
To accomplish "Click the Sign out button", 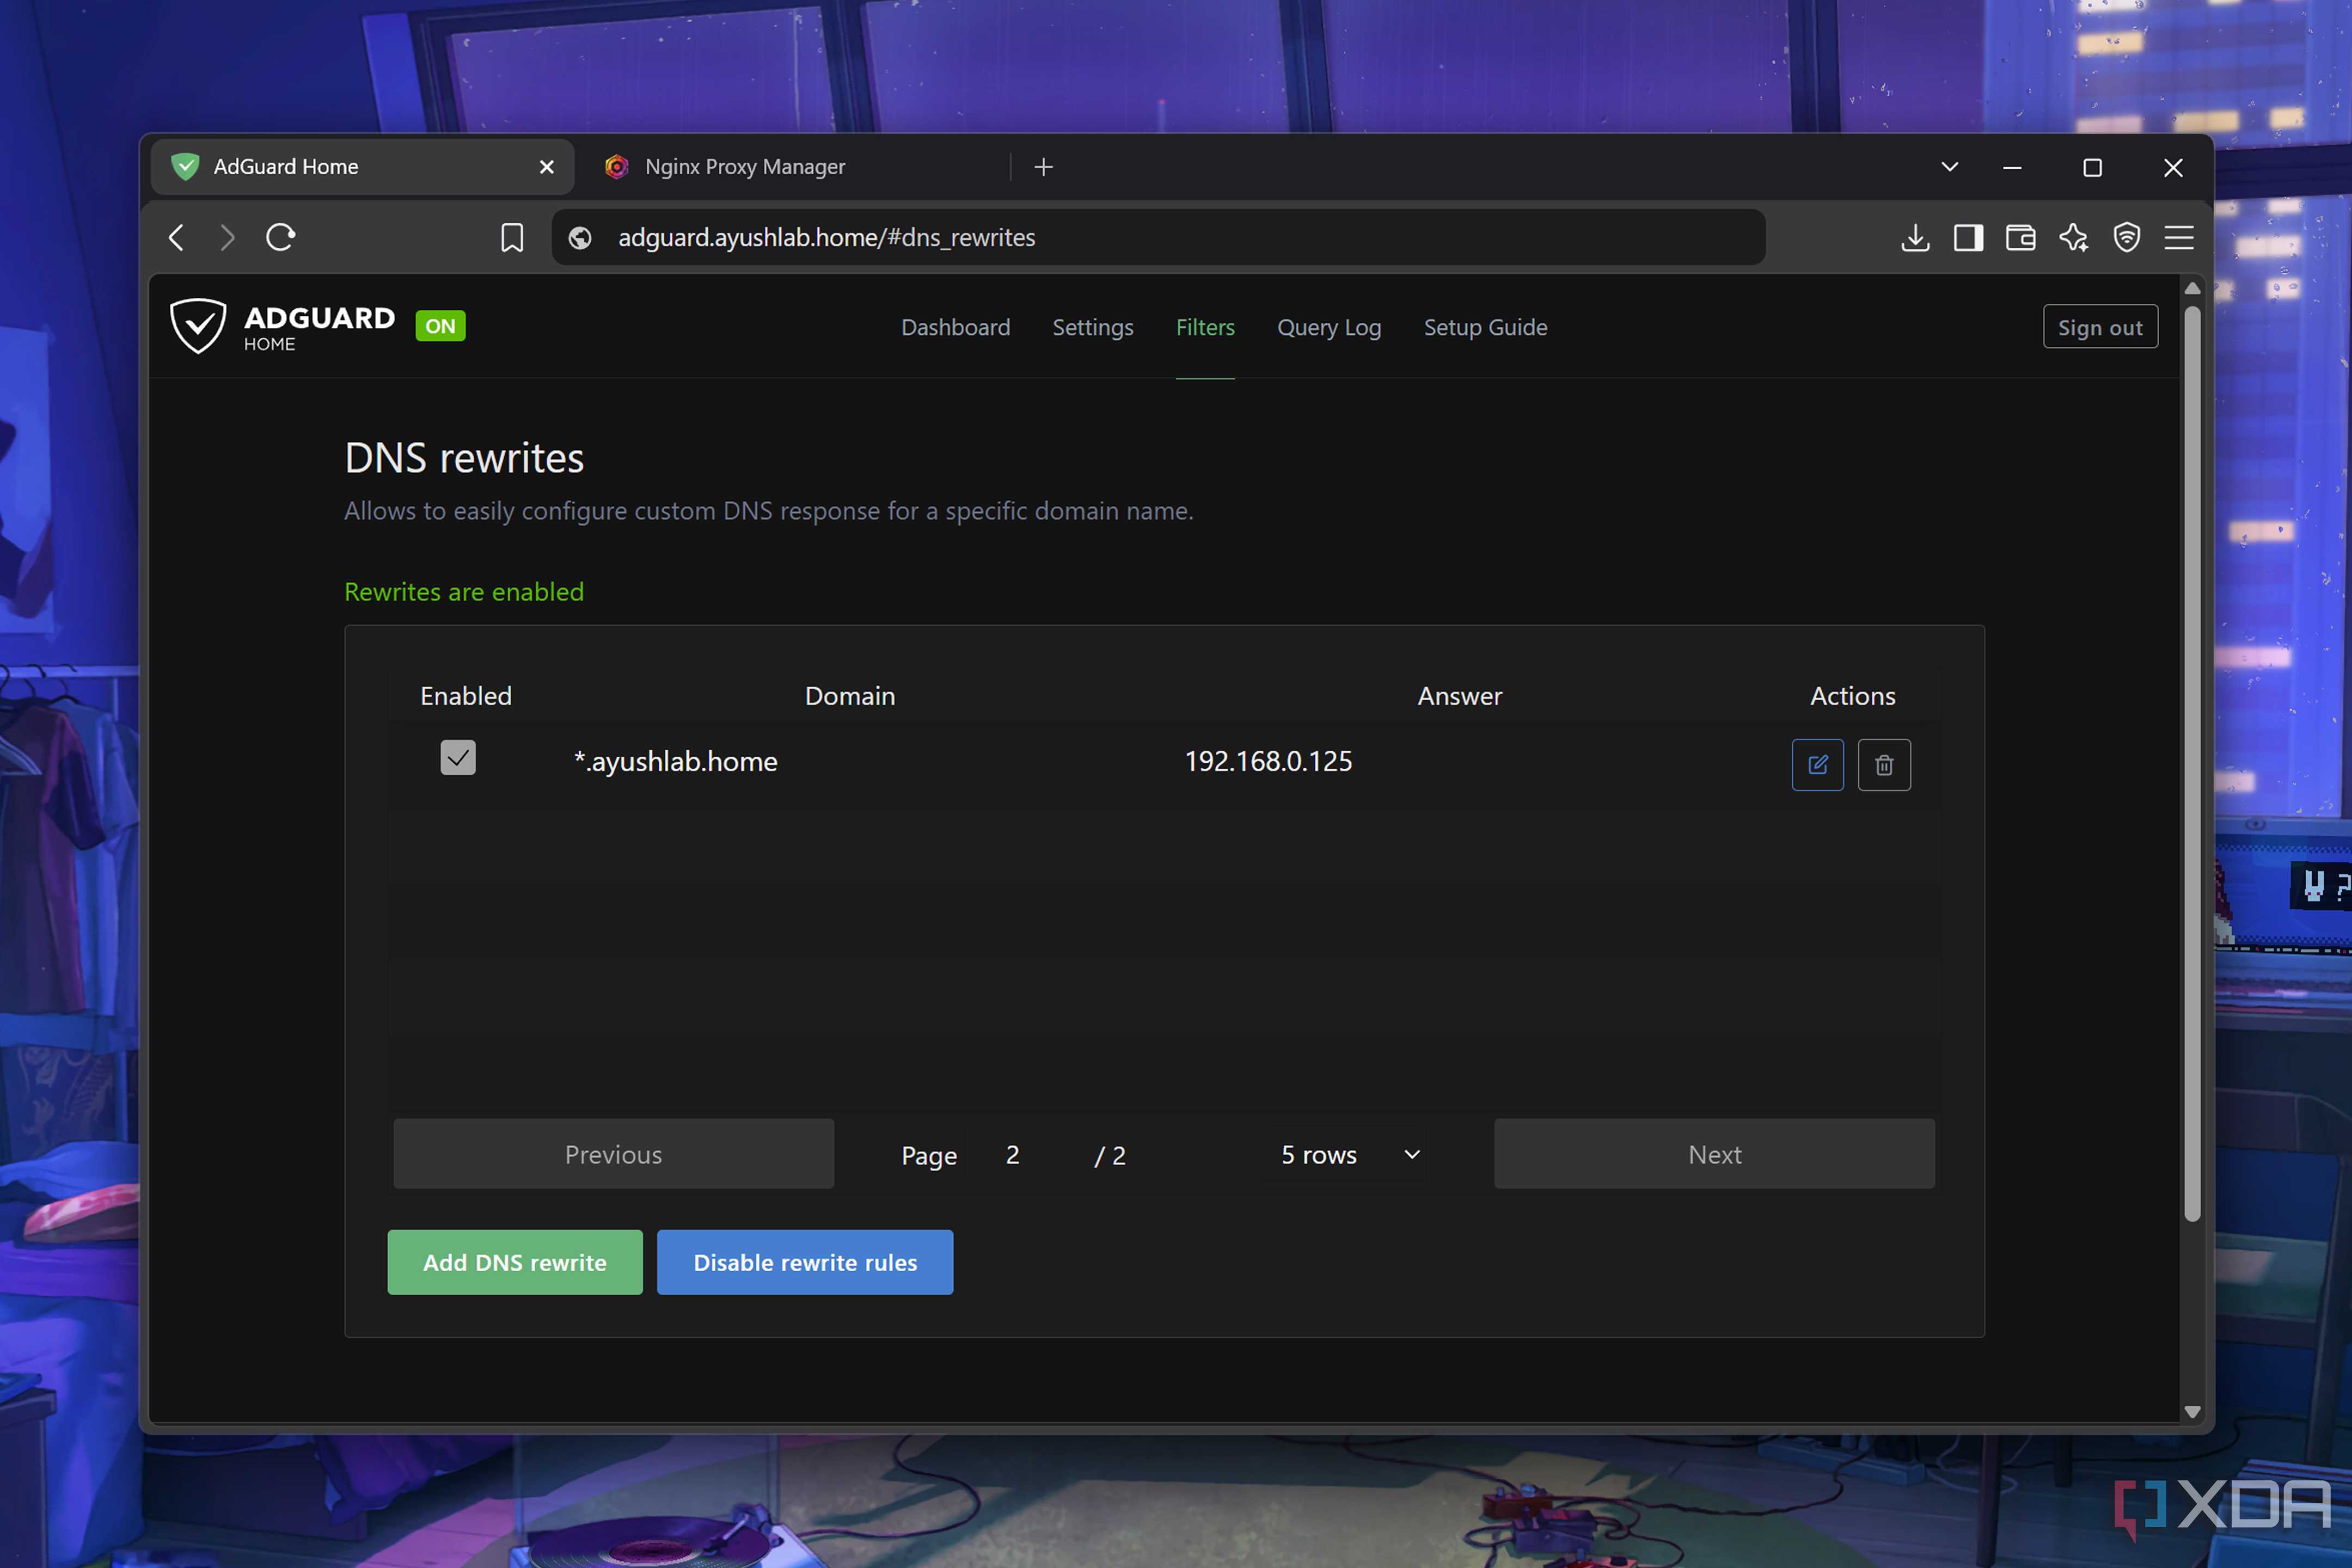I will 2100,327.
